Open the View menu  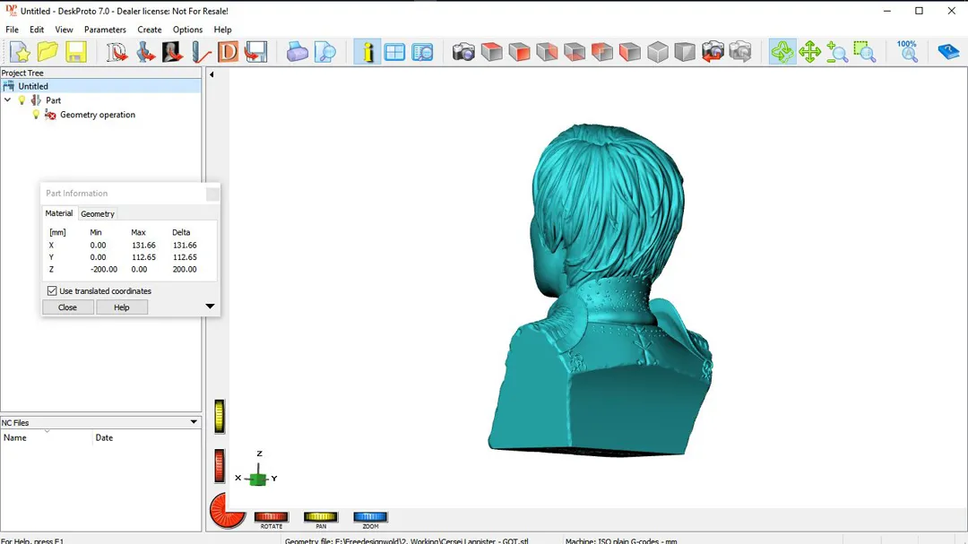pos(64,30)
